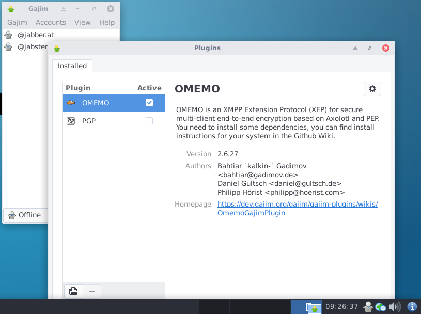Viewport: 421px width, 314px height.
Task: Click the PGP plugin icon
Action: (x=71, y=121)
